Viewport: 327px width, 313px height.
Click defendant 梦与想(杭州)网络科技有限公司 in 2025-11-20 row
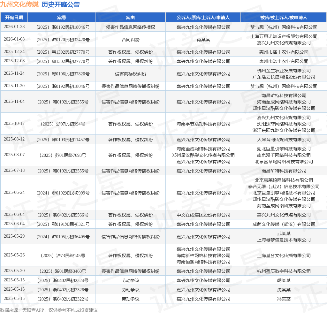pos(284,86)
